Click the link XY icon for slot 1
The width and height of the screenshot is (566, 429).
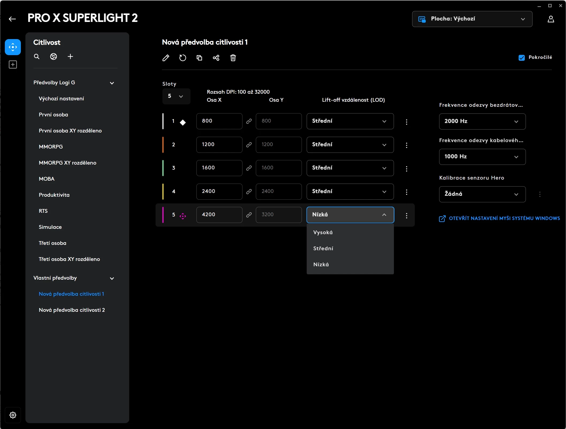tap(249, 121)
